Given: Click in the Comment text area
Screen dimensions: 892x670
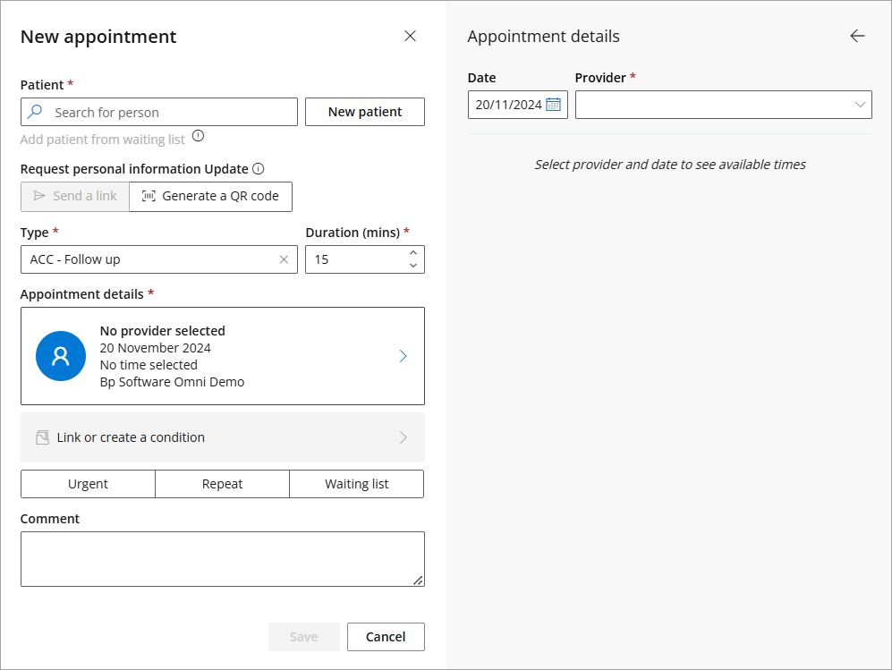Looking at the screenshot, I should coord(223,559).
